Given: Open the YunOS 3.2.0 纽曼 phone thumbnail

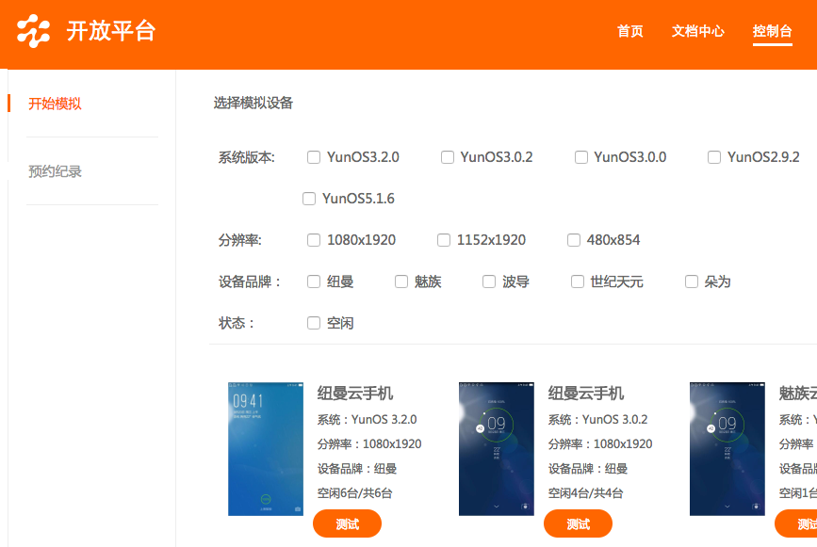Looking at the screenshot, I should point(266,449).
